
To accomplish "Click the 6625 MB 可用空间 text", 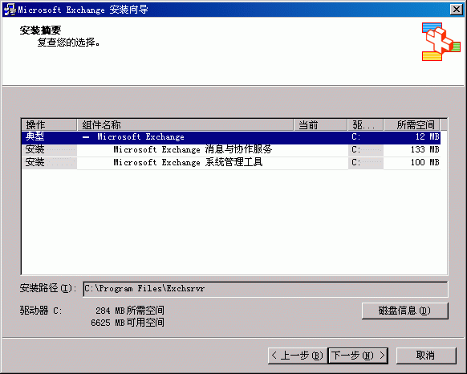I will 128,323.
